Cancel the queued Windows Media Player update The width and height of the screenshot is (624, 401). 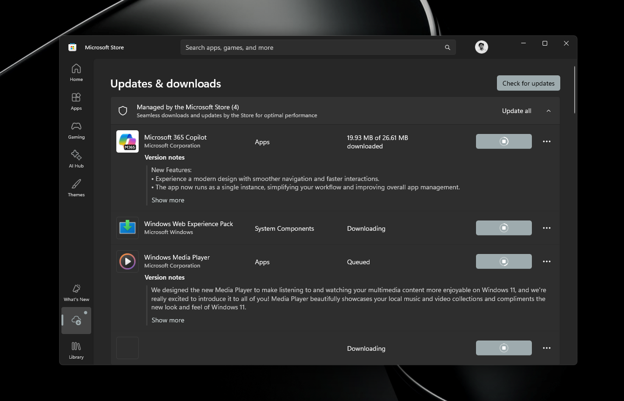[504, 261]
